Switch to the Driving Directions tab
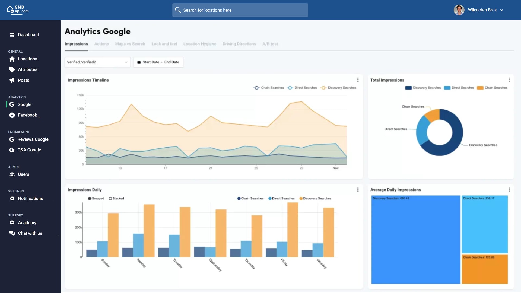Viewport: 521px width, 293px height. point(239,44)
